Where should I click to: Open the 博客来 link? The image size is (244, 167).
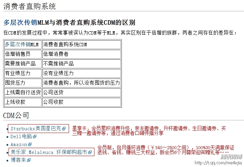(x=19, y=160)
